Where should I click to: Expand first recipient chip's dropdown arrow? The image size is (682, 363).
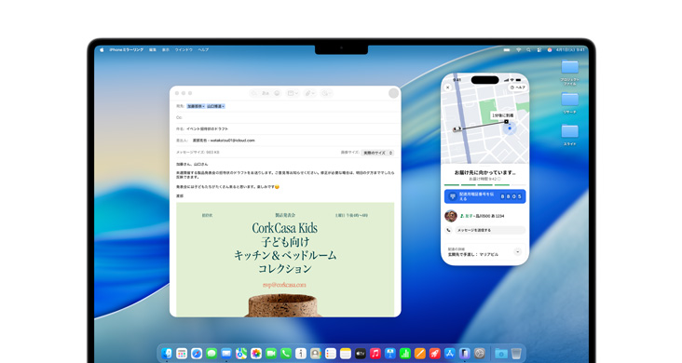pos(203,106)
